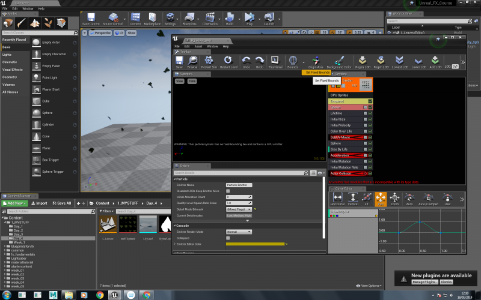
Task: Click Browse in the Cascade toolbar
Action: 192,62
